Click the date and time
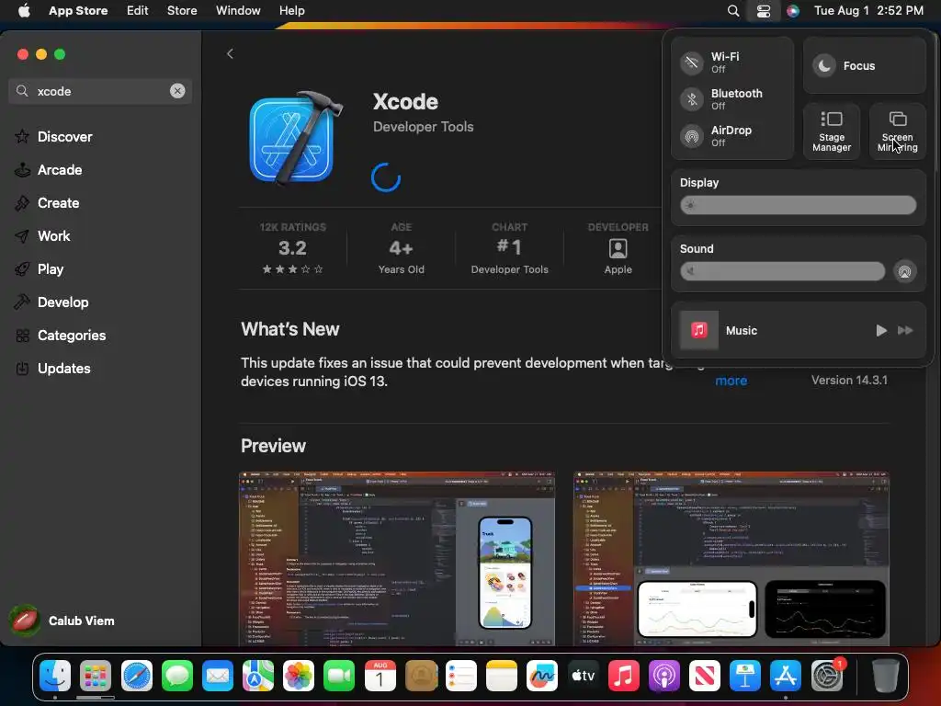The width and height of the screenshot is (941, 706). click(868, 11)
